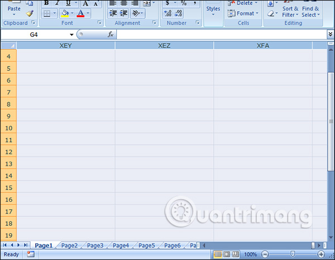Screen dimensions: 335x260
Task: Switch to Page Layout view icon
Action: click(x=227, y=254)
